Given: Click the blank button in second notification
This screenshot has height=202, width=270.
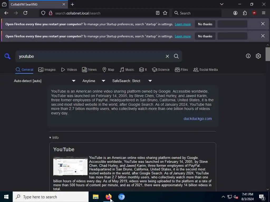Looking at the screenshot, I should [x=232, y=36].
